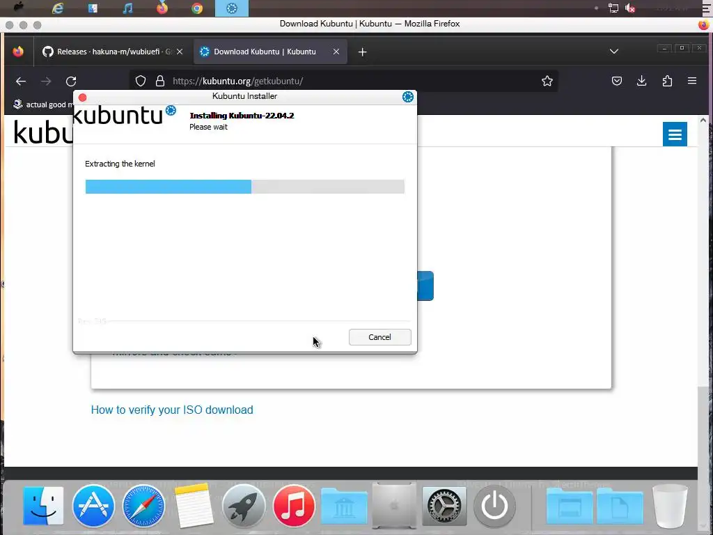Close the Kubuntu Installer via red dot
This screenshot has height=535, width=713.
[82, 98]
